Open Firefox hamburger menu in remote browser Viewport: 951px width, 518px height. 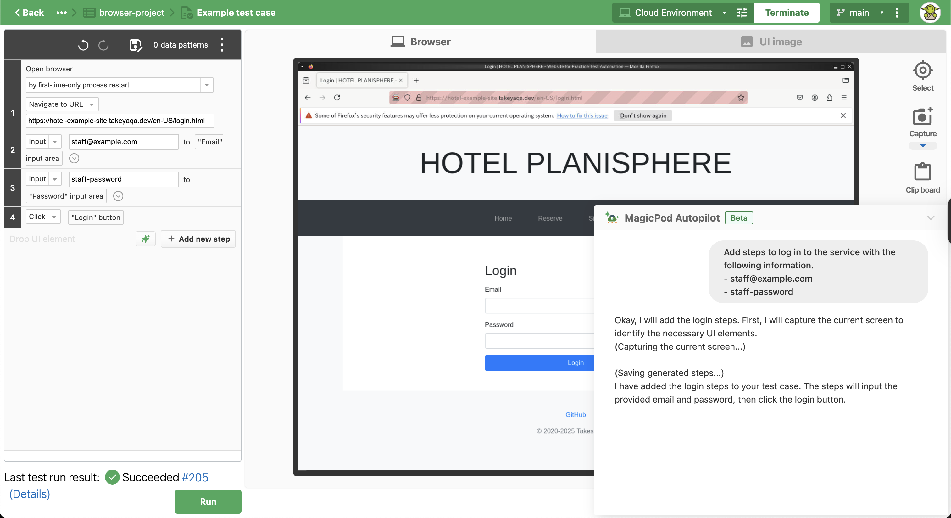844,98
